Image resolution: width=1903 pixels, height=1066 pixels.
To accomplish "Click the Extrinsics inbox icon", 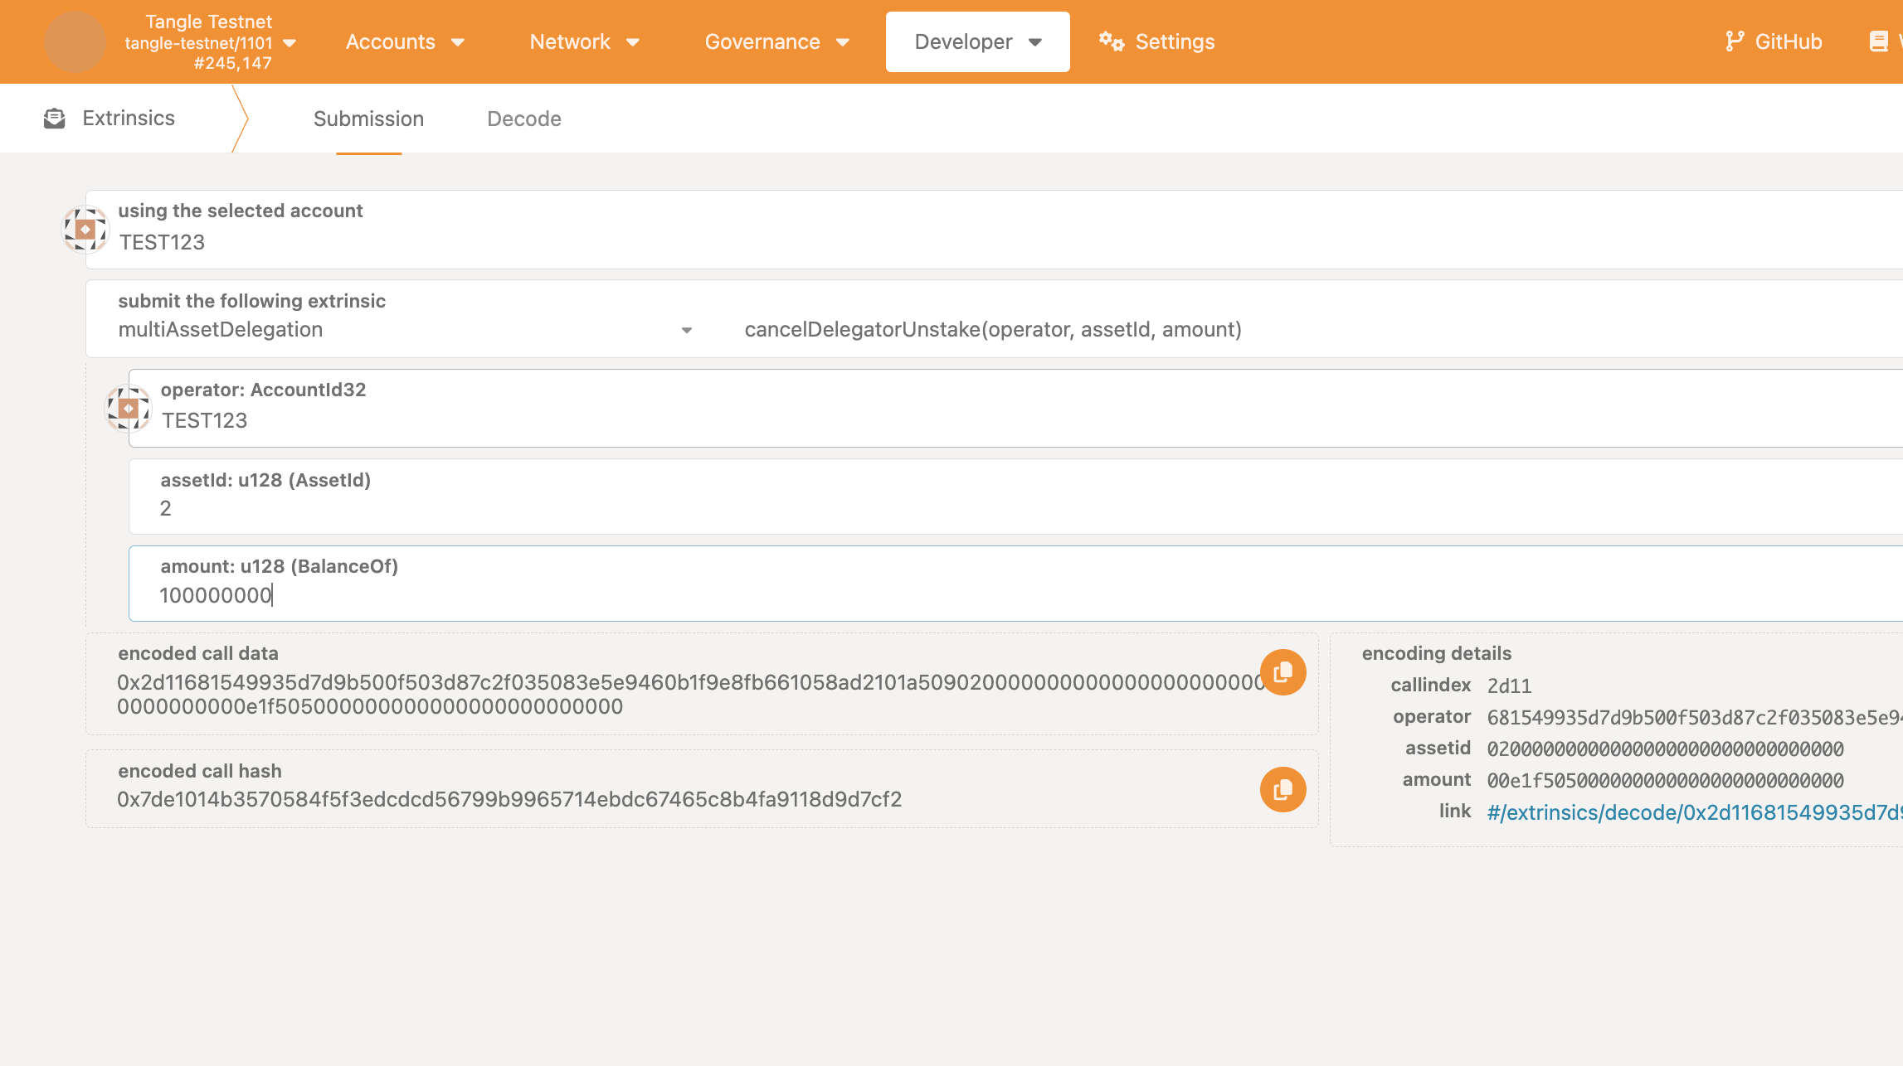I will [x=54, y=118].
